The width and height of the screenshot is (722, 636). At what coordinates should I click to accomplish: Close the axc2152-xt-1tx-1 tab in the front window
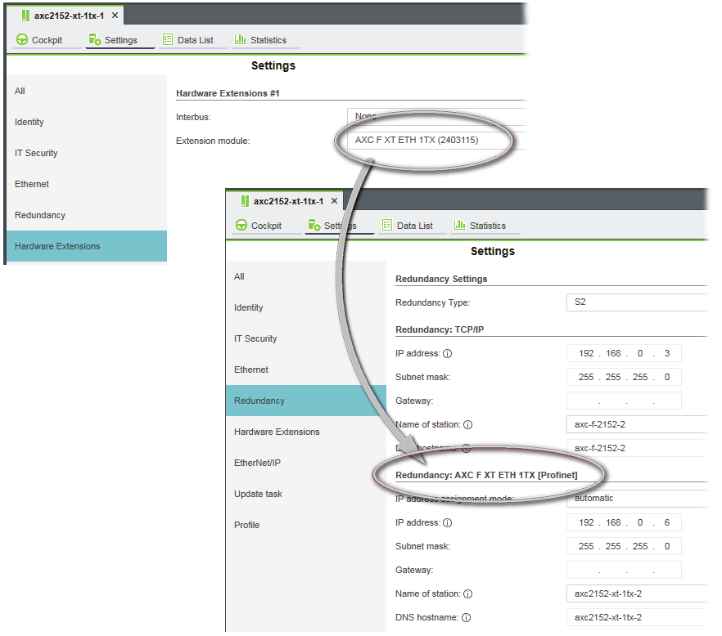(334, 201)
